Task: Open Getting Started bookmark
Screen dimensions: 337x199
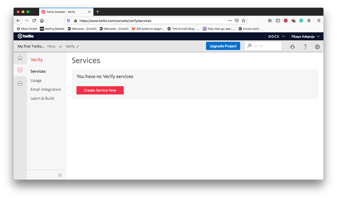Action: click(52, 29)
